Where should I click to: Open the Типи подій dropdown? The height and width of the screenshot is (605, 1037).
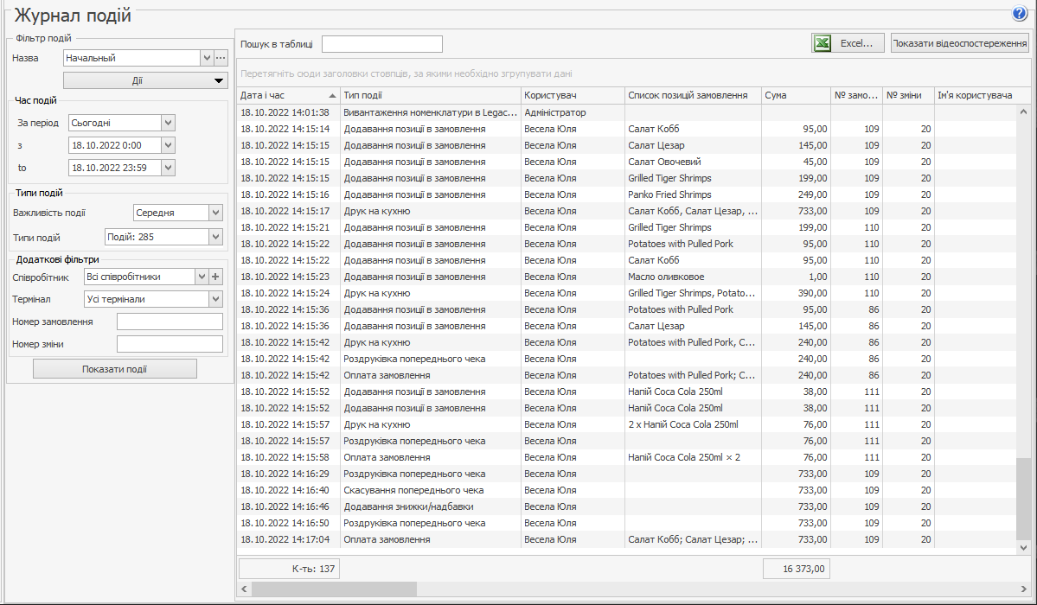point(215,237)
